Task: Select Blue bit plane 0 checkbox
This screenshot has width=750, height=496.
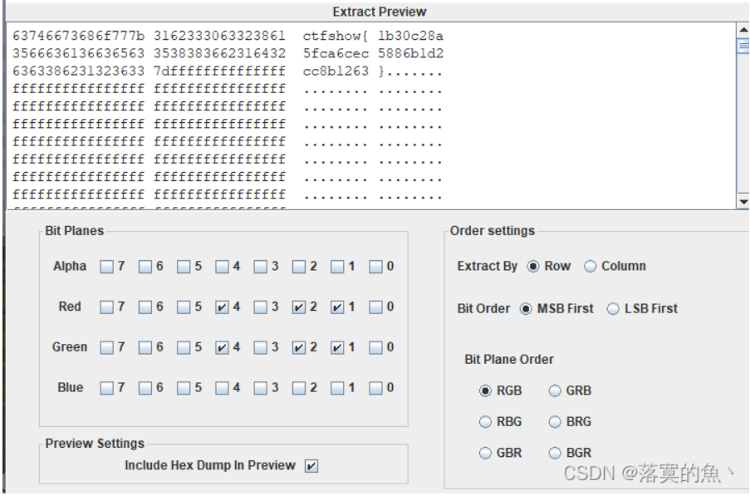Action: click(x=376, y=388)
